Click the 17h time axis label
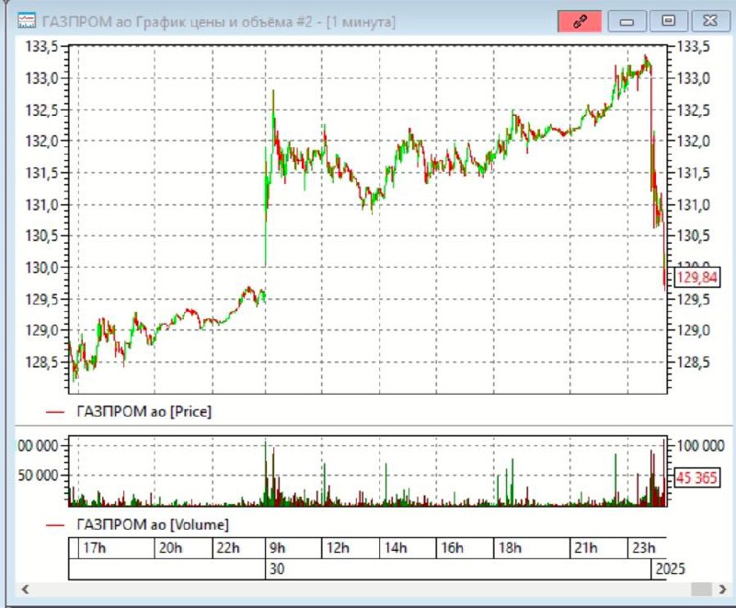736x608 pixels. pyautogui.click(x=95, y=547)
